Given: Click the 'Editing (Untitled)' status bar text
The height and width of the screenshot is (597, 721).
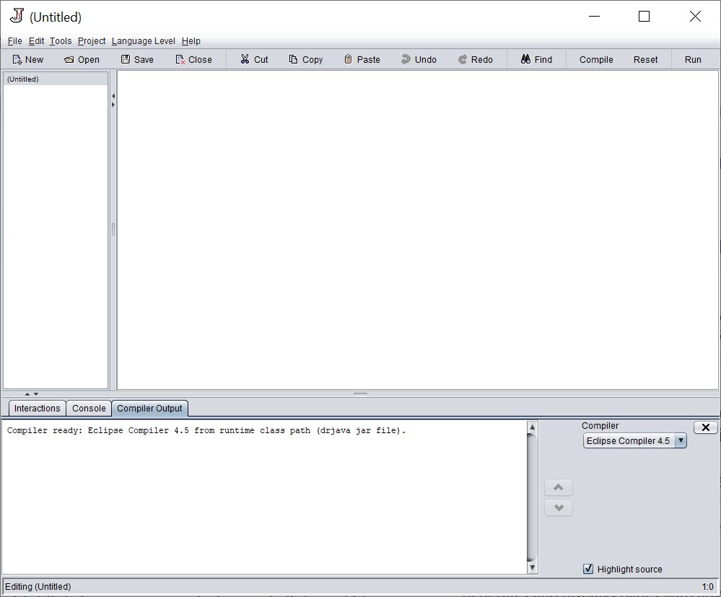Looking at the screenshot, I should (x=38, y=586).
